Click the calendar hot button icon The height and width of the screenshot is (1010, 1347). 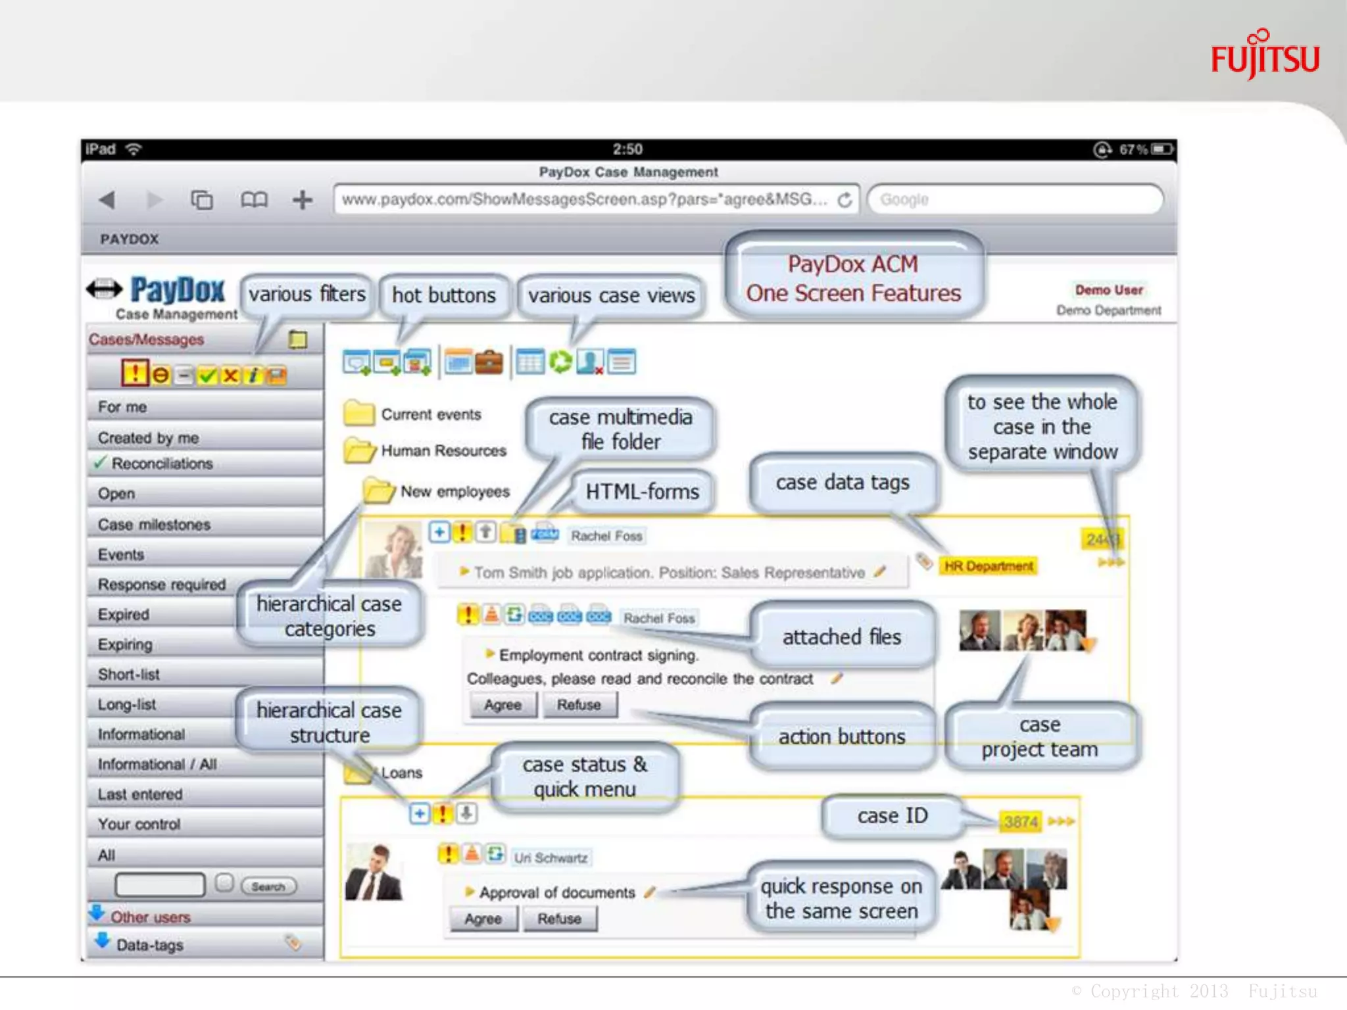point(458,362)
